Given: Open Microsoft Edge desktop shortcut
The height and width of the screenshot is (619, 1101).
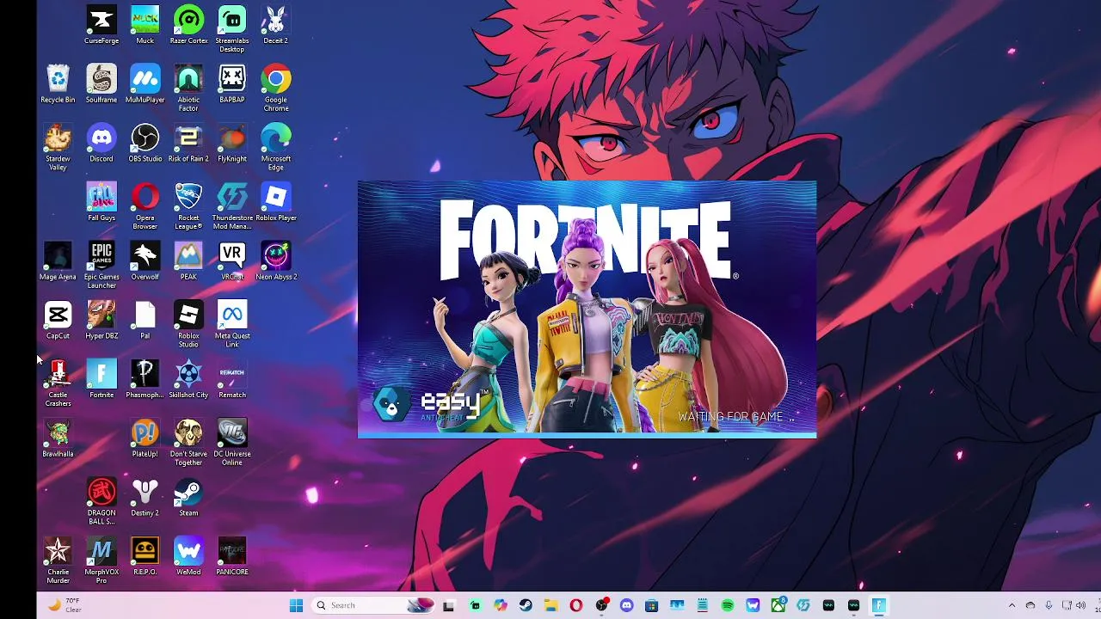Looking at the screenshot, I should (276, 148).
